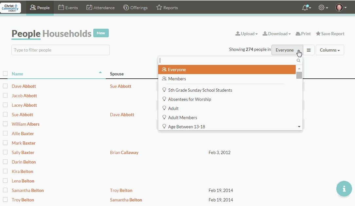Click the list view hamburger icon
Viewport: 355px width, 206px height.
[309, 50]
